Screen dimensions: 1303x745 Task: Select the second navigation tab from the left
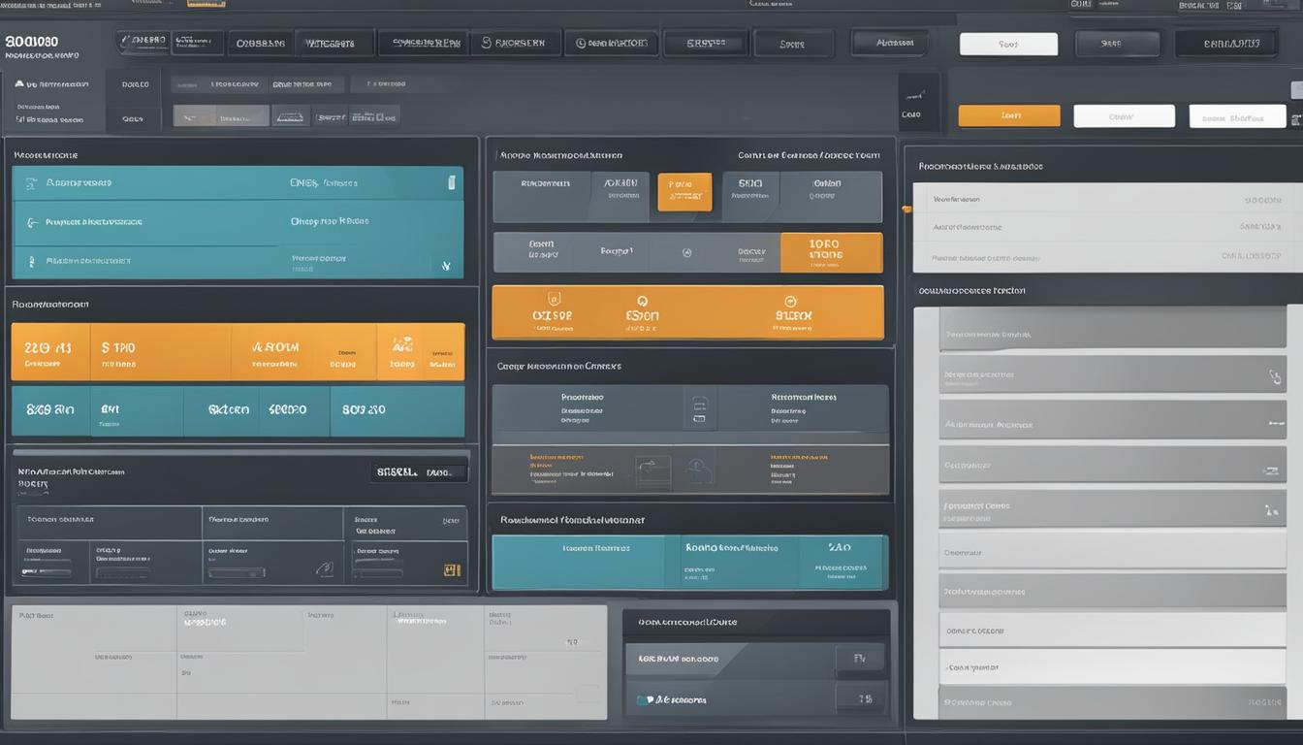[x=260, y=43]
